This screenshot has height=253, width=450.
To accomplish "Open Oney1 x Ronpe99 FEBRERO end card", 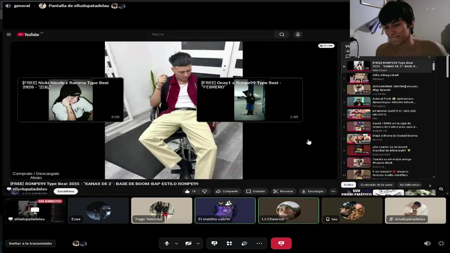I will click(250, 100).
